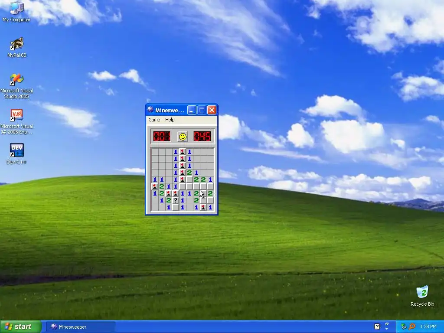Click the orange magnifier tray icon
This screenshot has width=444, height=333.
point(412,327)
